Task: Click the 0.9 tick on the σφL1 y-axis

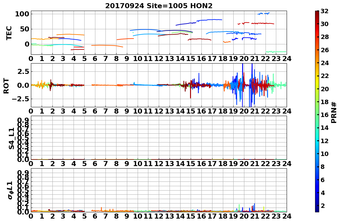Action: (23, 173)
